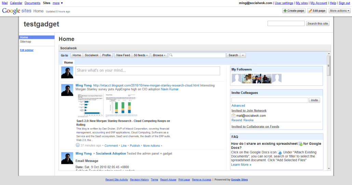Click Publish on the Morgan Stanley post
This screenshot has width=352, height=185.
[135, 145]
